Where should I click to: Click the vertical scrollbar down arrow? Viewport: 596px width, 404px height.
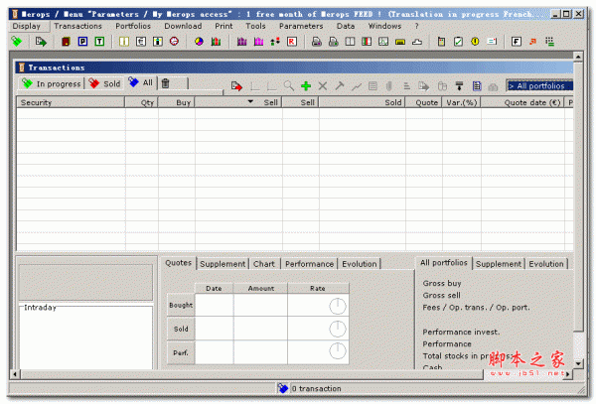coord(578,363)
